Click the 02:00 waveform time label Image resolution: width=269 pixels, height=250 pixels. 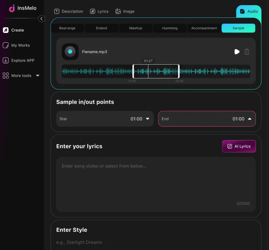pyautogui.click(x=179, y=81)
